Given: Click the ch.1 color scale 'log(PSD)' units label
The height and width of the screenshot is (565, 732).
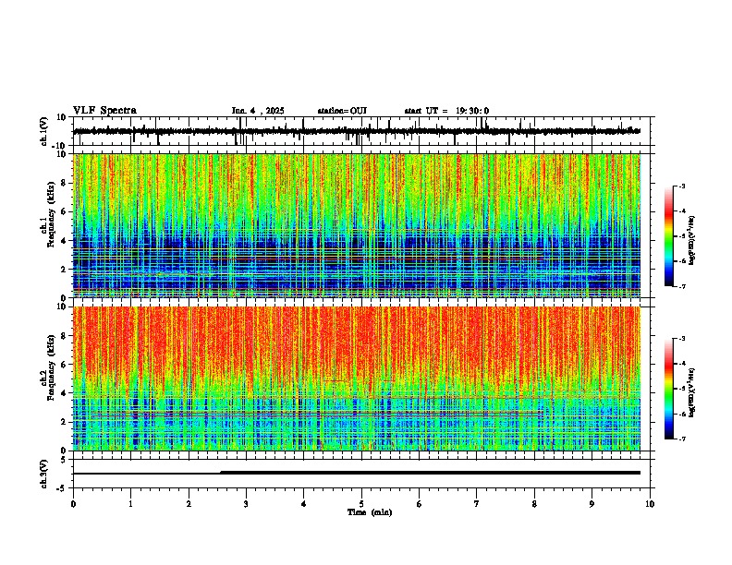Looking at the screenshot, I should (x=692, y=241).
